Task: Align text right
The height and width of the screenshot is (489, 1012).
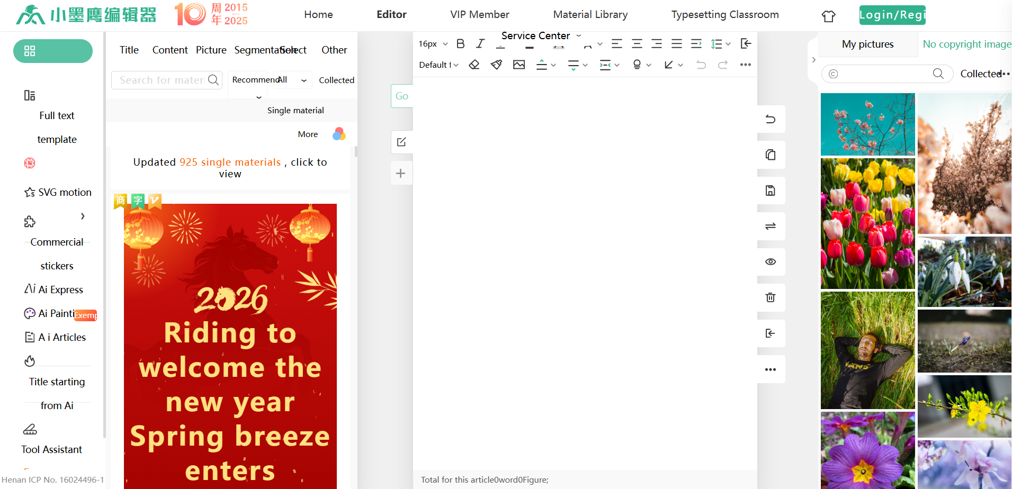Action: click(x=657, y=44)
